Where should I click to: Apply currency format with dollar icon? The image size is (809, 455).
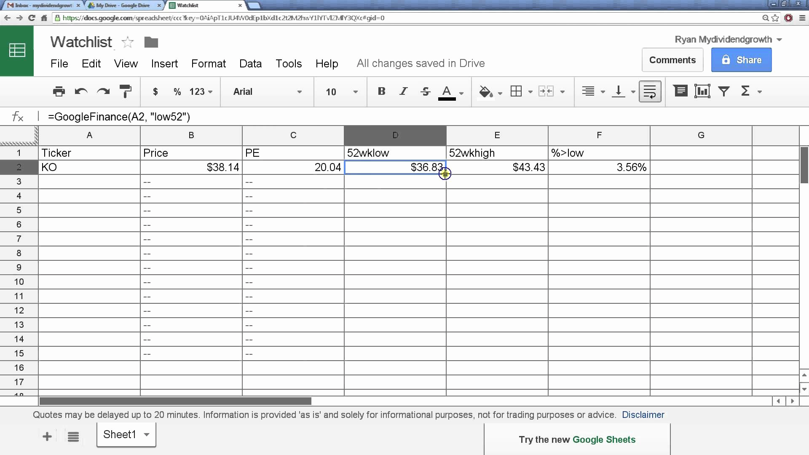pyautogui.click(x=155, y=91)
